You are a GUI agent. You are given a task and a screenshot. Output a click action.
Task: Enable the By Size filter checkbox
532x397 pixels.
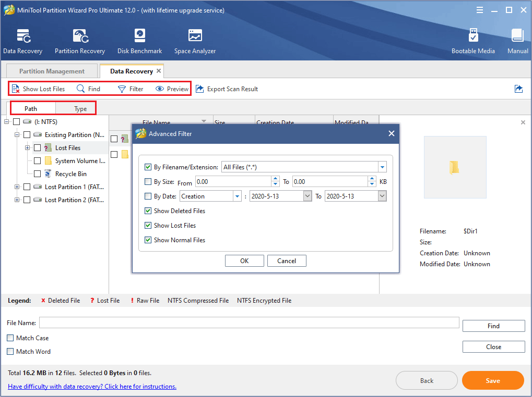(x=148, y=182)
